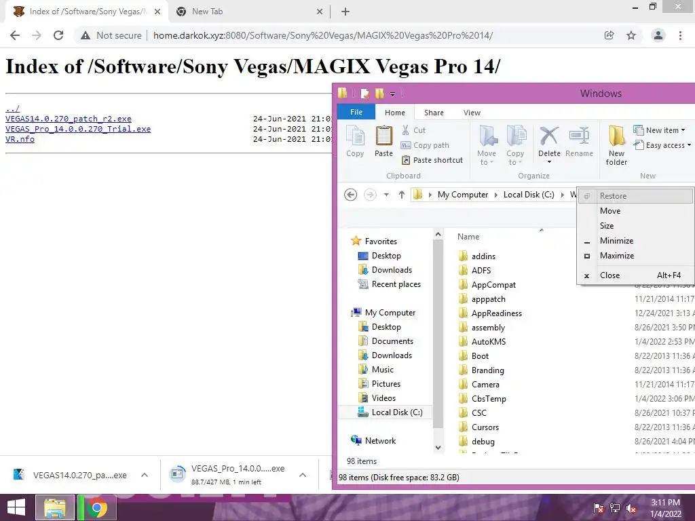
Task: Choose Size from the window menu
Action: [635, 226]
